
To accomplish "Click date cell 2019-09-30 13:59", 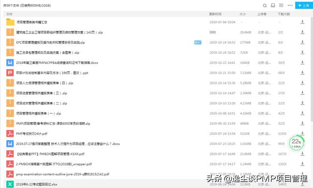I will (x=223, y=124).
